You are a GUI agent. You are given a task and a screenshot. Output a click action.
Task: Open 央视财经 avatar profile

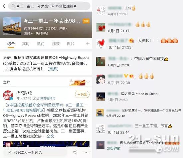tap(8, 95)
